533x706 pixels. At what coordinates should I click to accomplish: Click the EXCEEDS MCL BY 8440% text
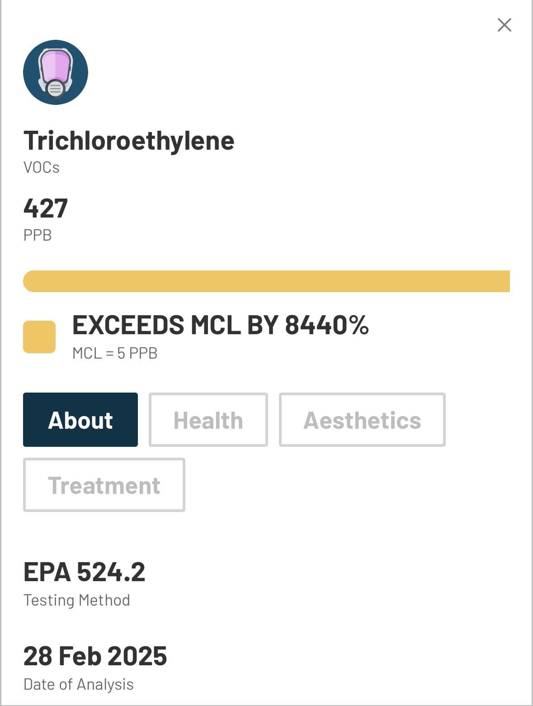click(x=220, y=325)
